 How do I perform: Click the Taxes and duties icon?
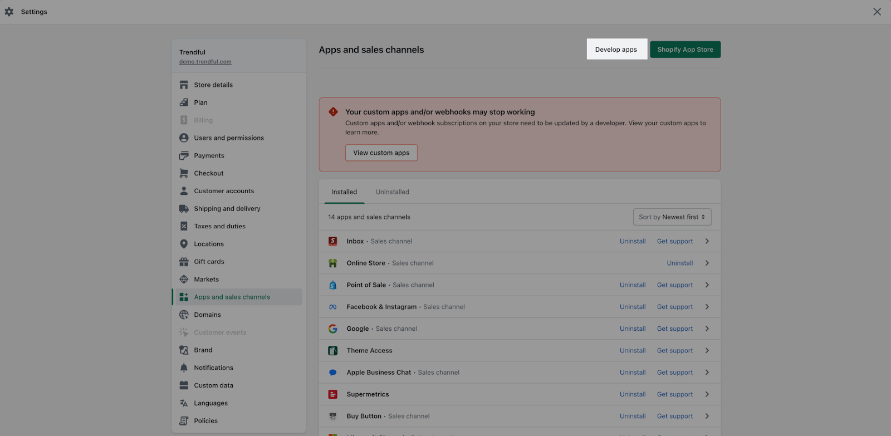184,226
